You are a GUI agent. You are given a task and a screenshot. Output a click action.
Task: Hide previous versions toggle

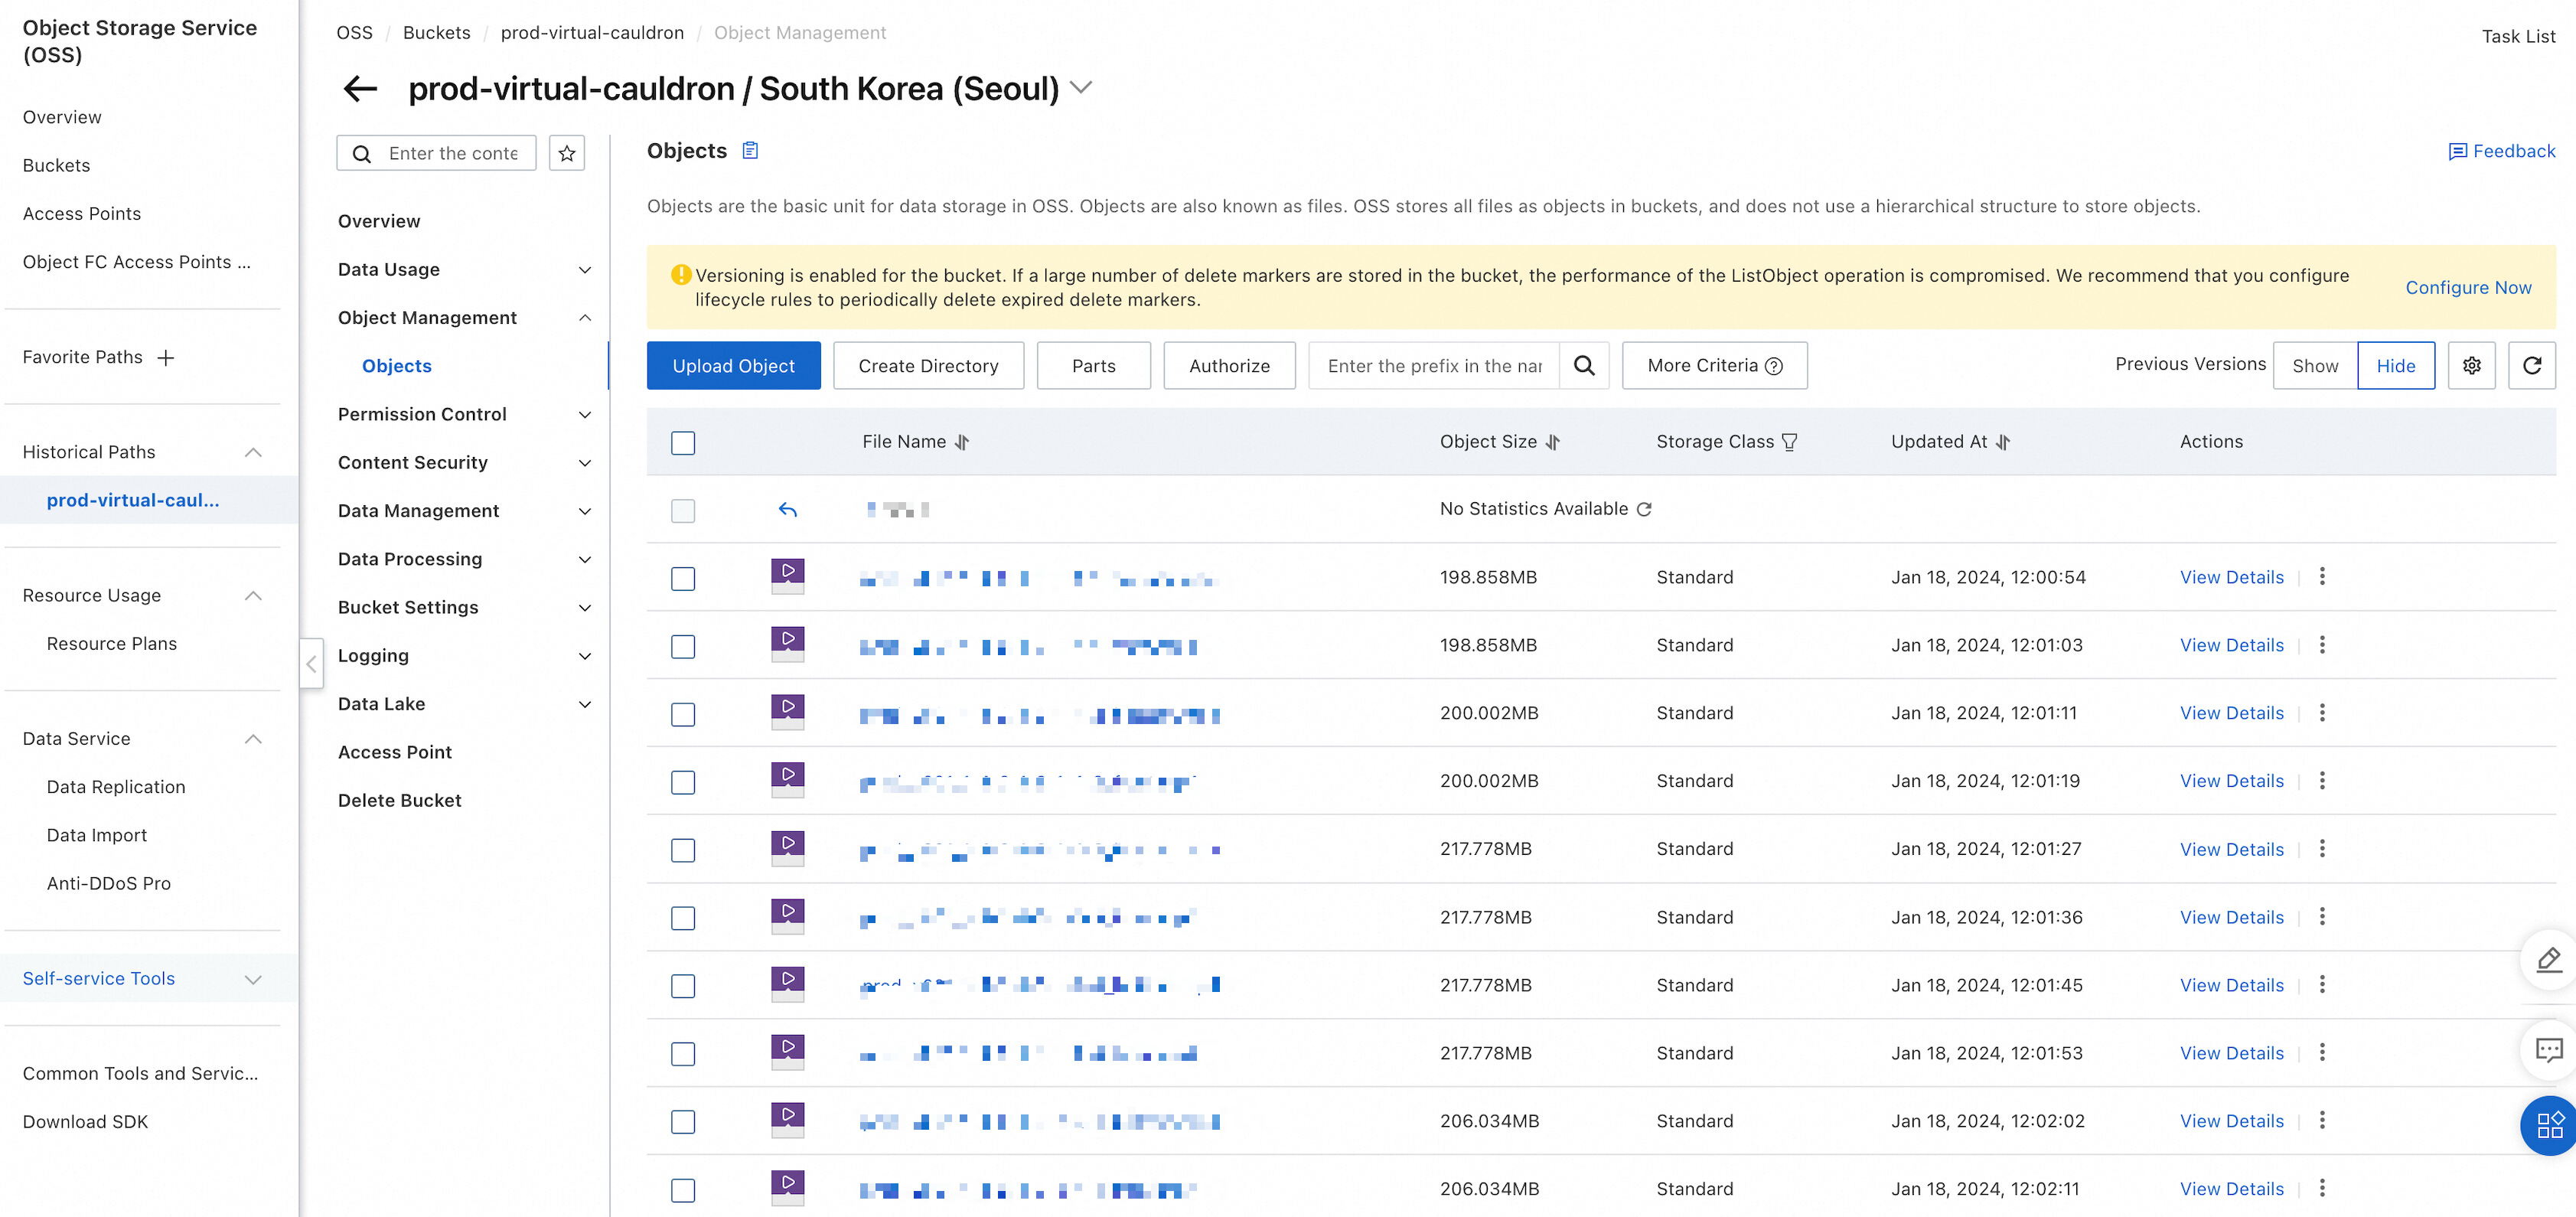click(x=2396, y=366)
